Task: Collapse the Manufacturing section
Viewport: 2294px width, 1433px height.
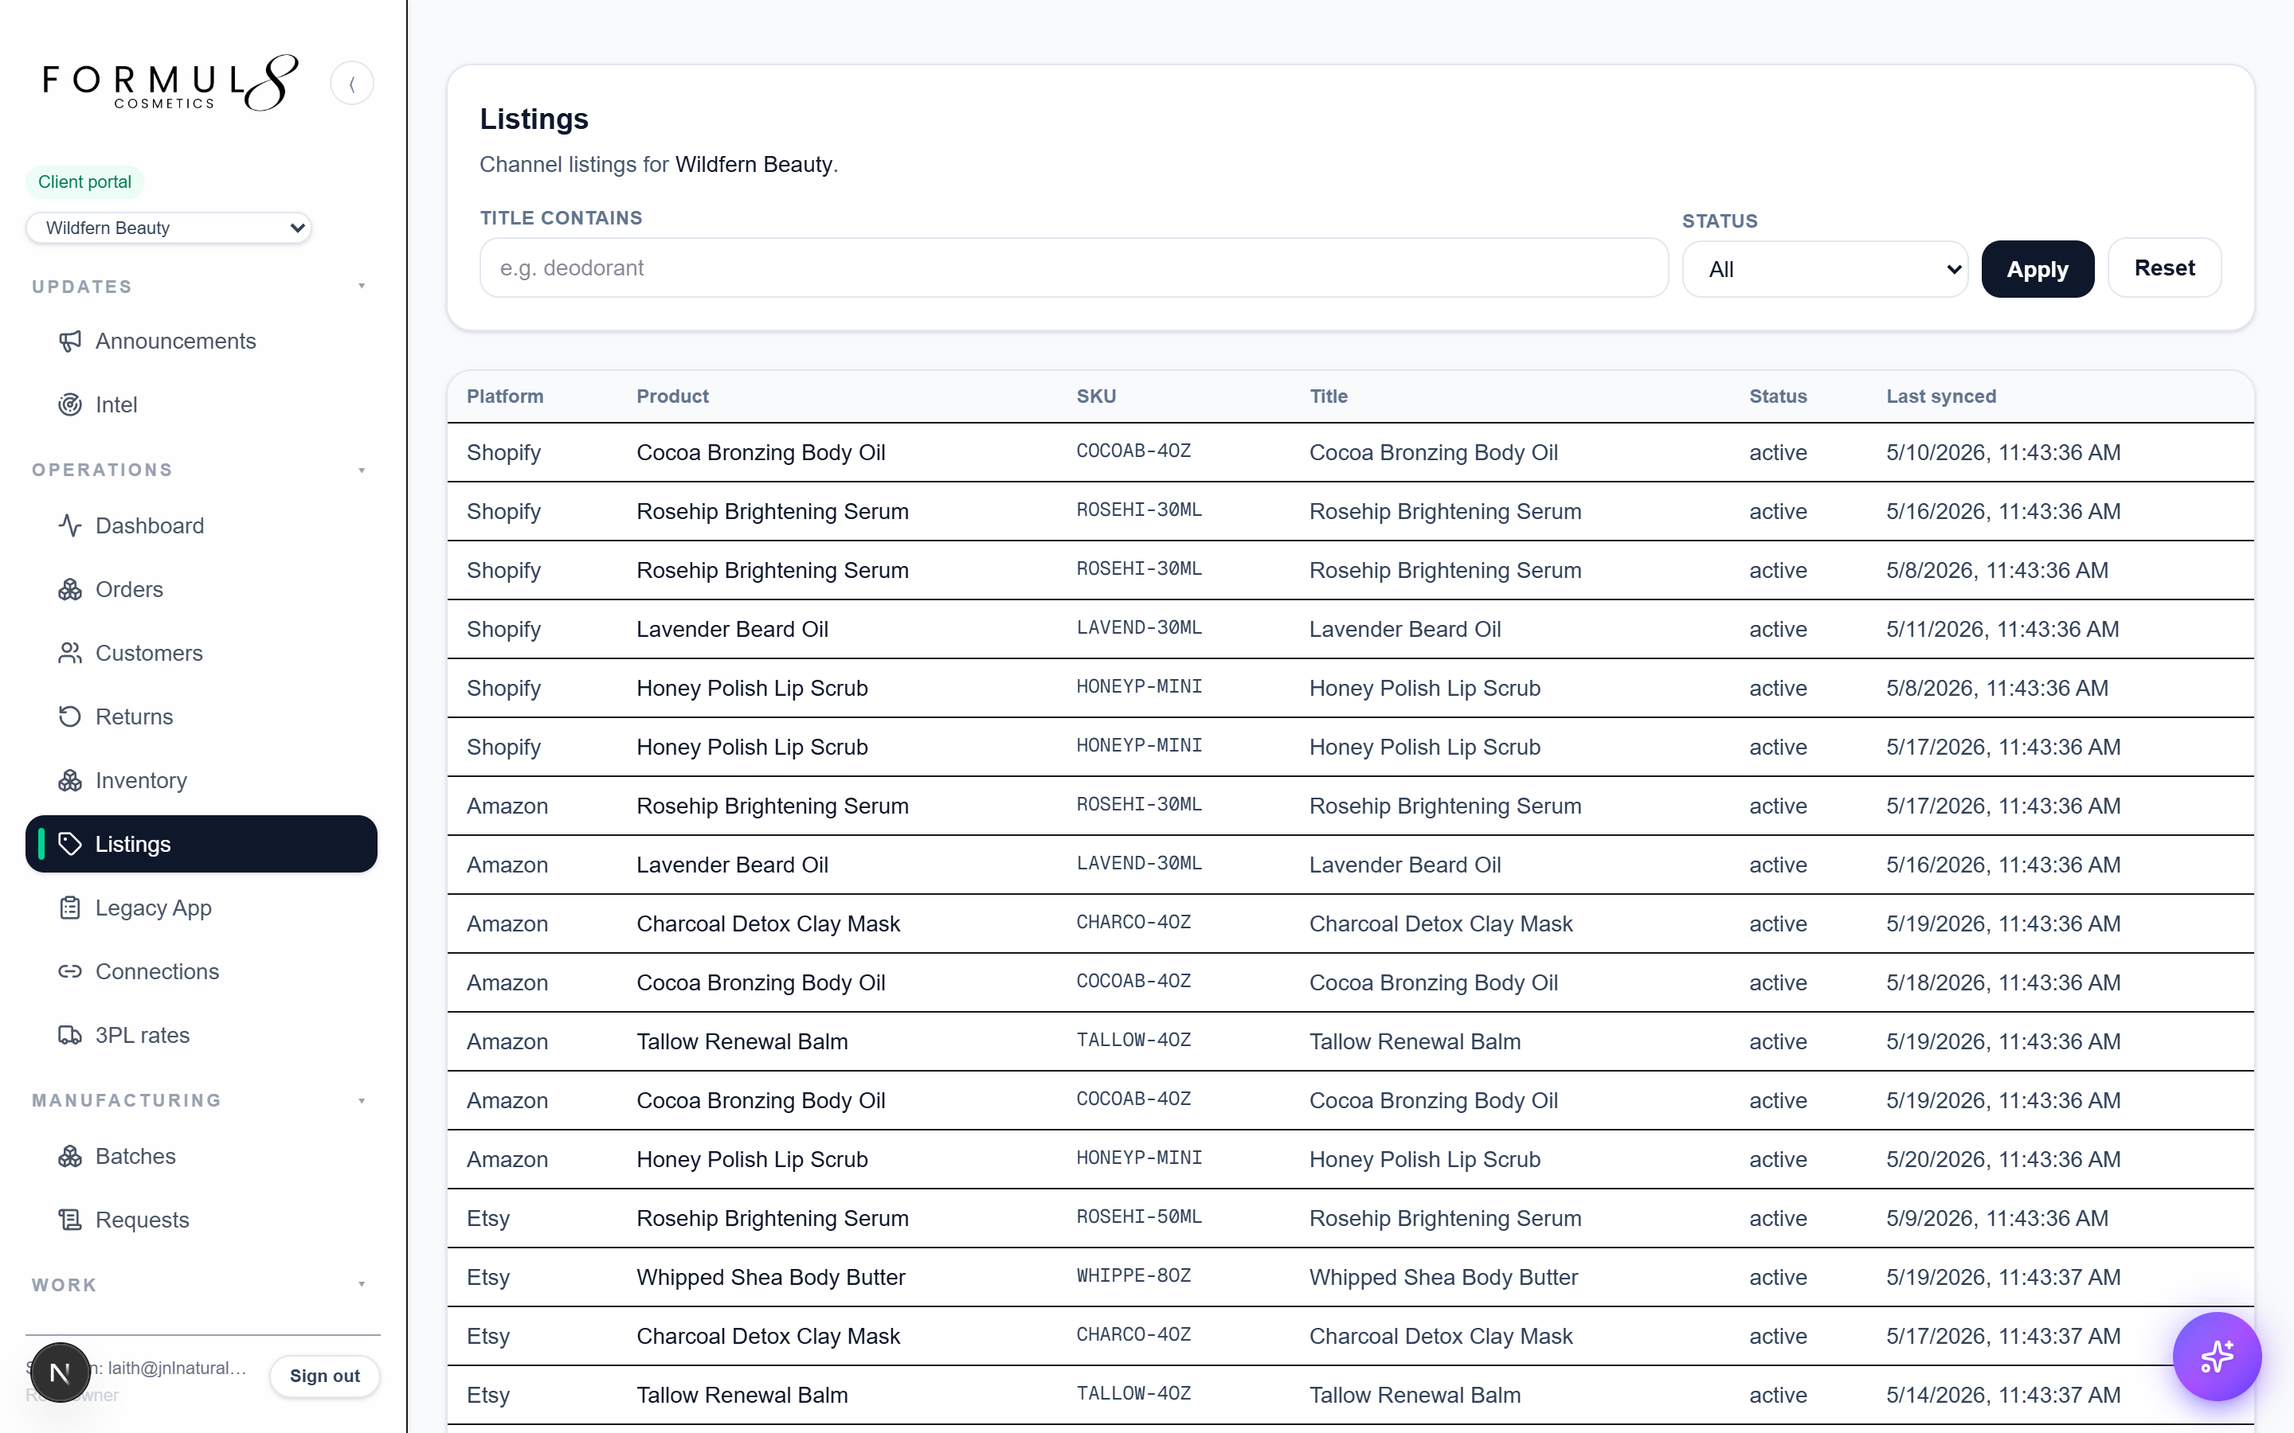Action: [361, 1100]
